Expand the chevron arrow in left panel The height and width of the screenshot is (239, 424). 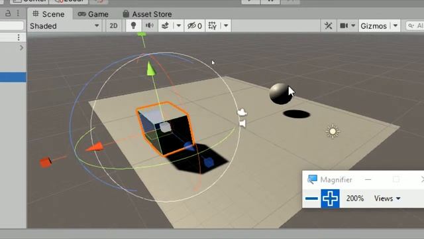coord(22,48)
